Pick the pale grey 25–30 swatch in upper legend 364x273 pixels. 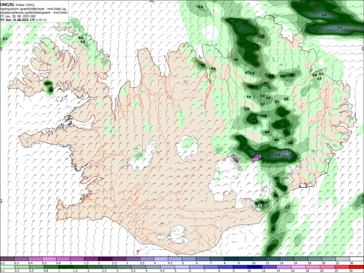pyautogui.click(x=343, y=259)
